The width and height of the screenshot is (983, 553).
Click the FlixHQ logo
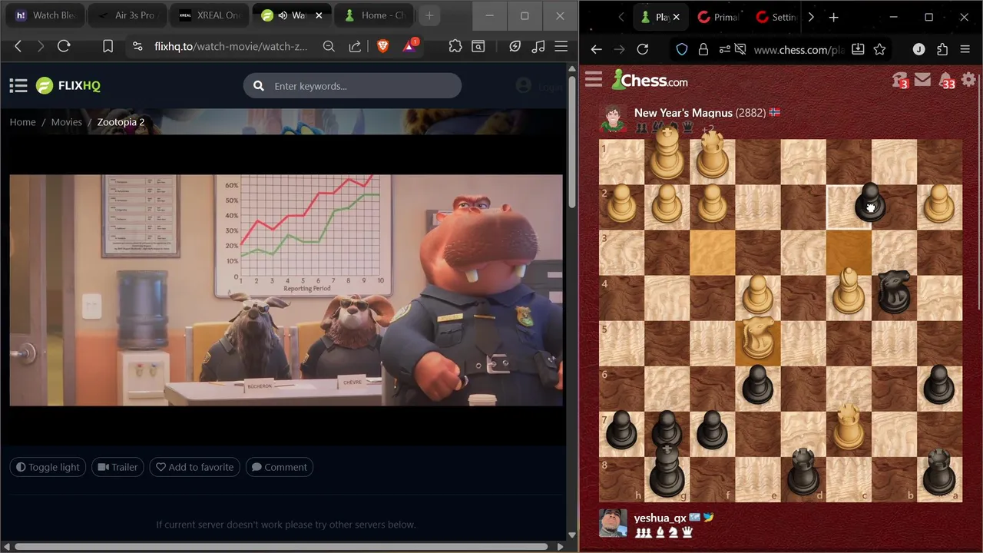click(x=68, y=86)
